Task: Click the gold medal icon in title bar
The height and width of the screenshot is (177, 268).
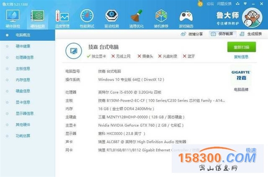Action: tap(200, 4)
